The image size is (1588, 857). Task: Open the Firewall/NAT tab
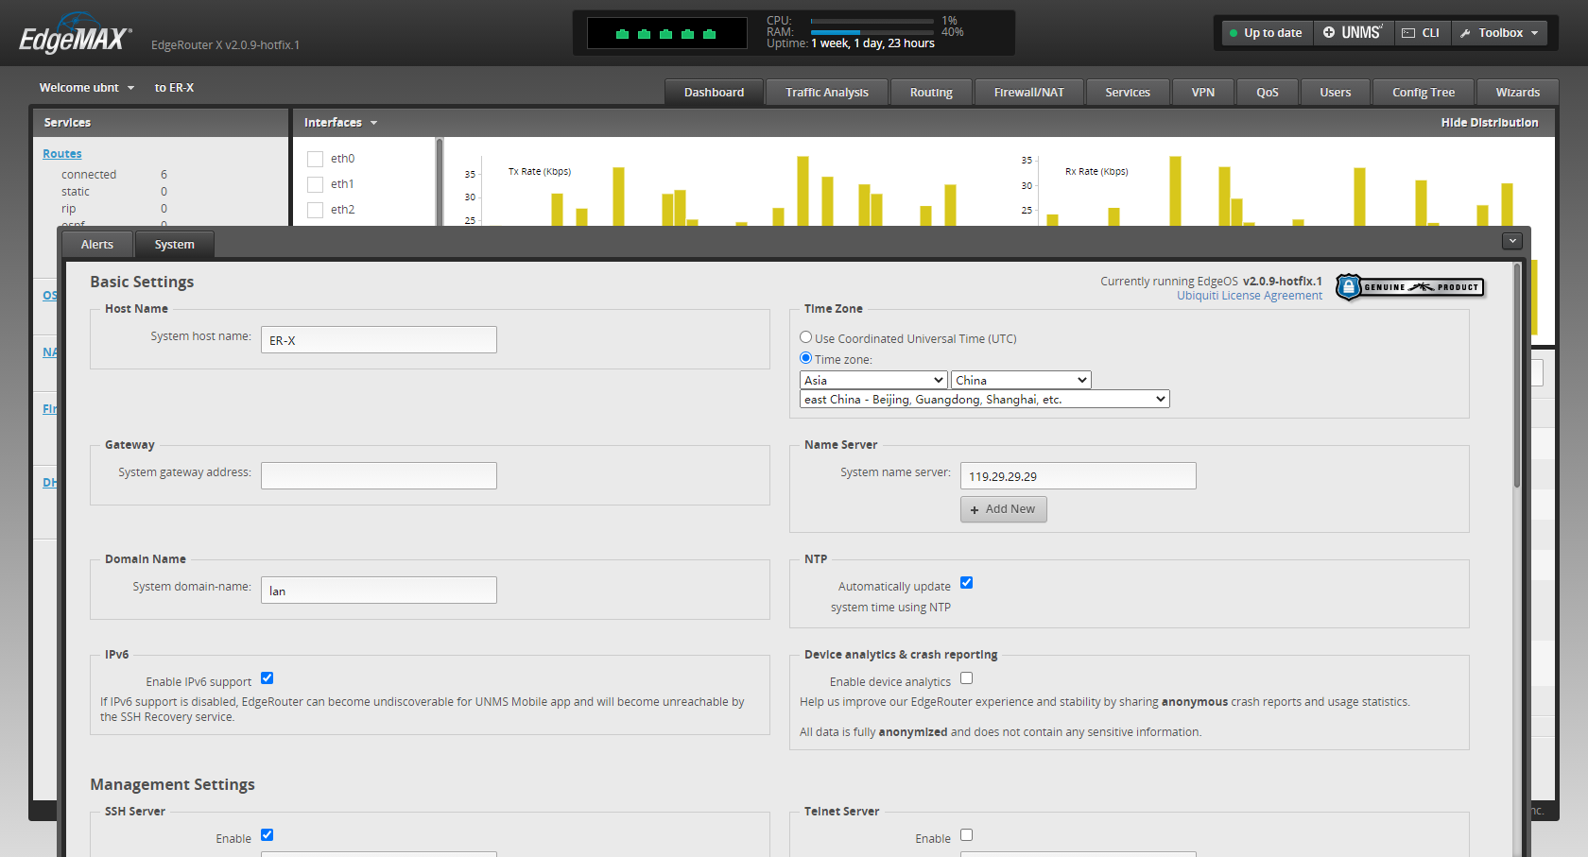click(x=1029, y=93)
